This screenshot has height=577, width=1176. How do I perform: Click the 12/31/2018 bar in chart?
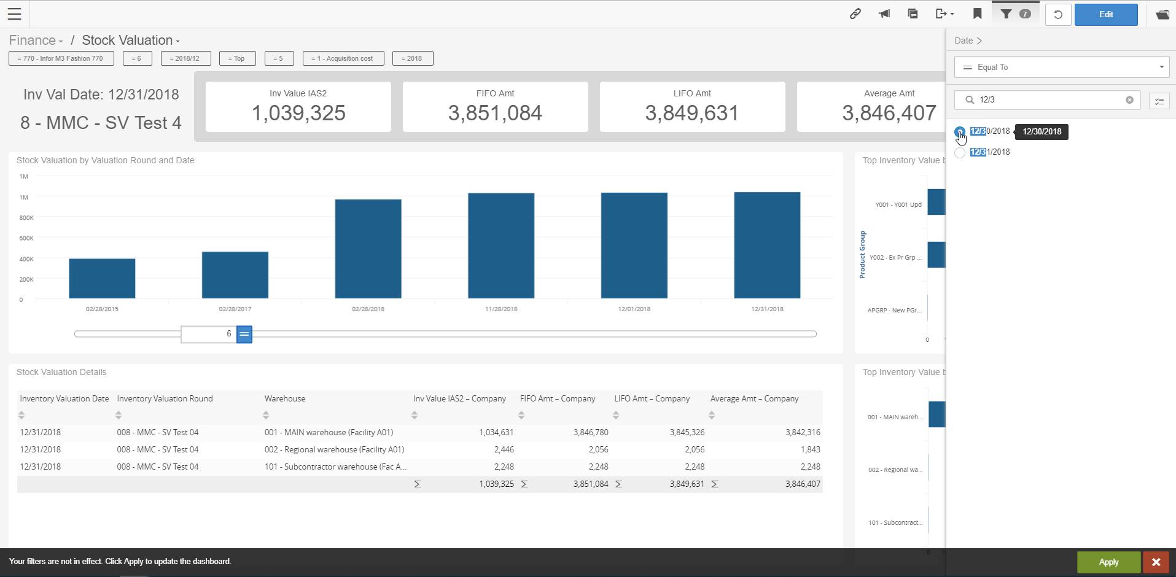coord(767,246)
